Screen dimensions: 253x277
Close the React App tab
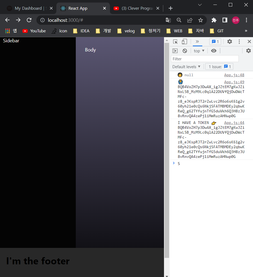click(x=104, y=8)
